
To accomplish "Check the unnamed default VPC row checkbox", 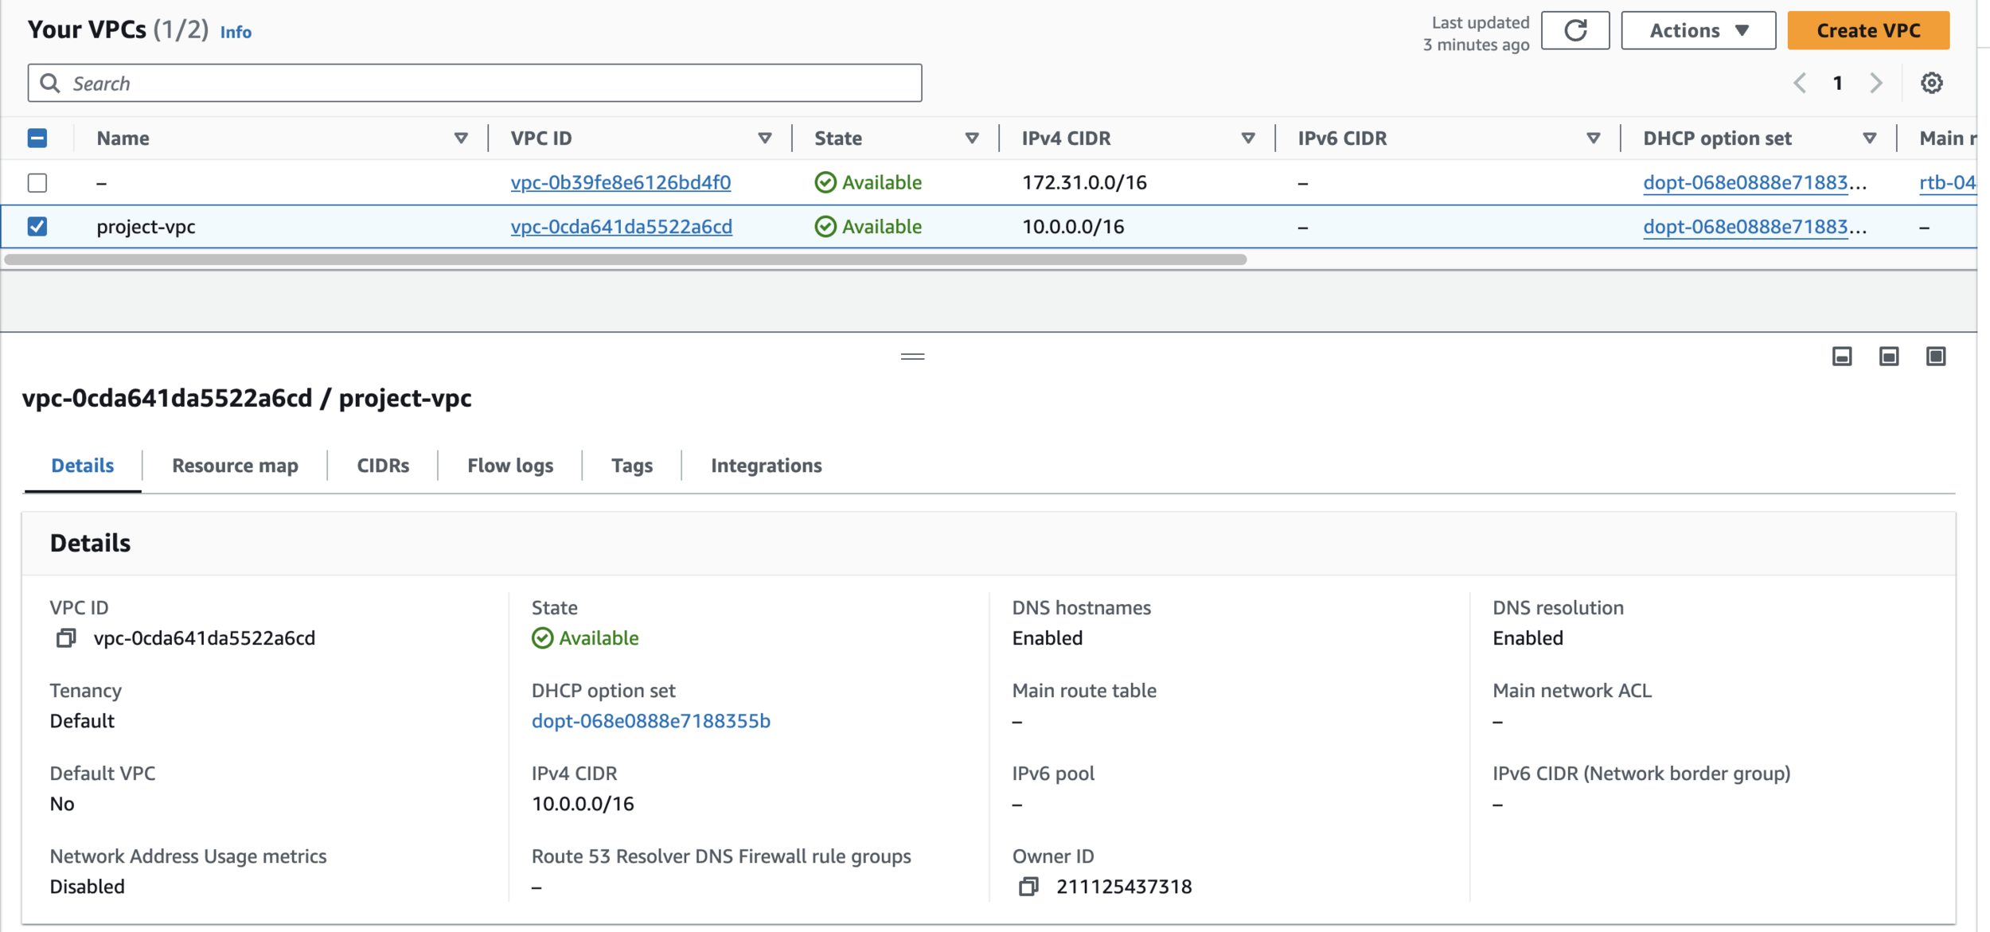I will [37, 183].
